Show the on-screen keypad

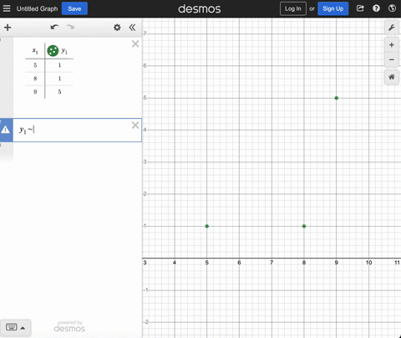click(15, 328)
